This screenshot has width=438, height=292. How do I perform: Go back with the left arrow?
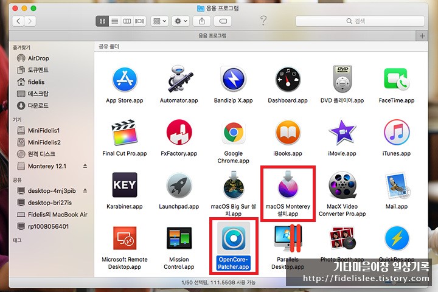click(18, 21)
